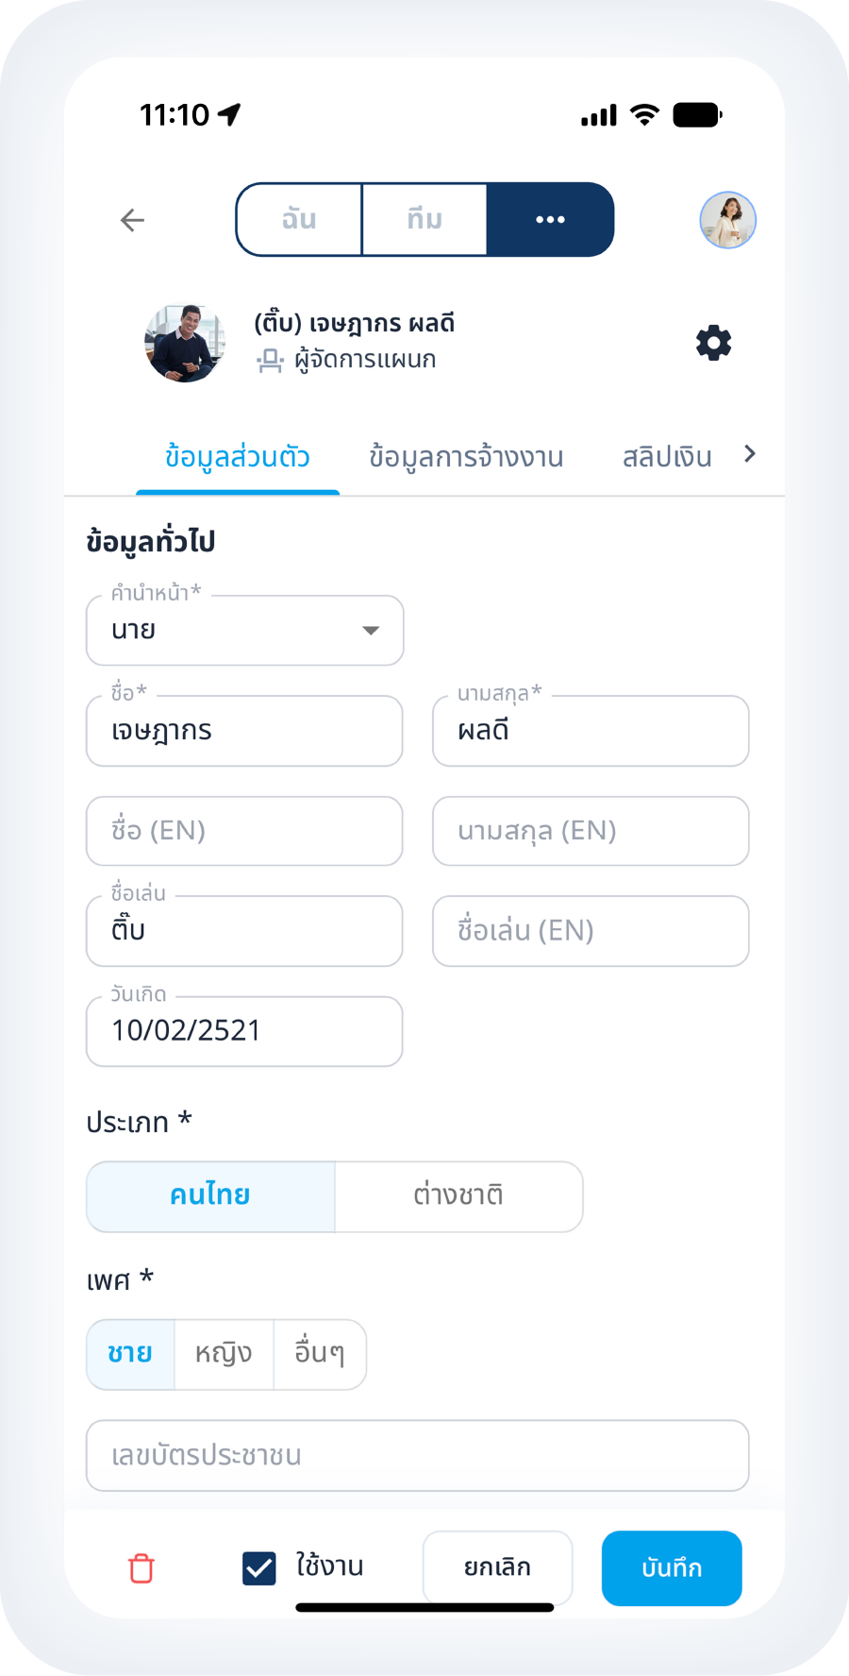Tap the battery icon in the status bar
Image resolution: width=849 pixels, height=1676 pixels.
coord(697,115)
